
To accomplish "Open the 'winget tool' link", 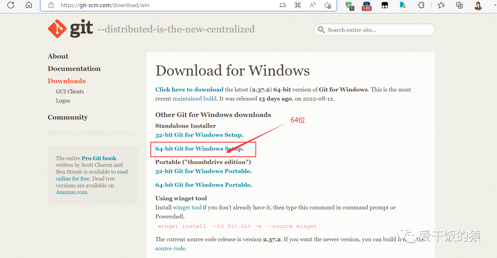I will tap(187, 207).
